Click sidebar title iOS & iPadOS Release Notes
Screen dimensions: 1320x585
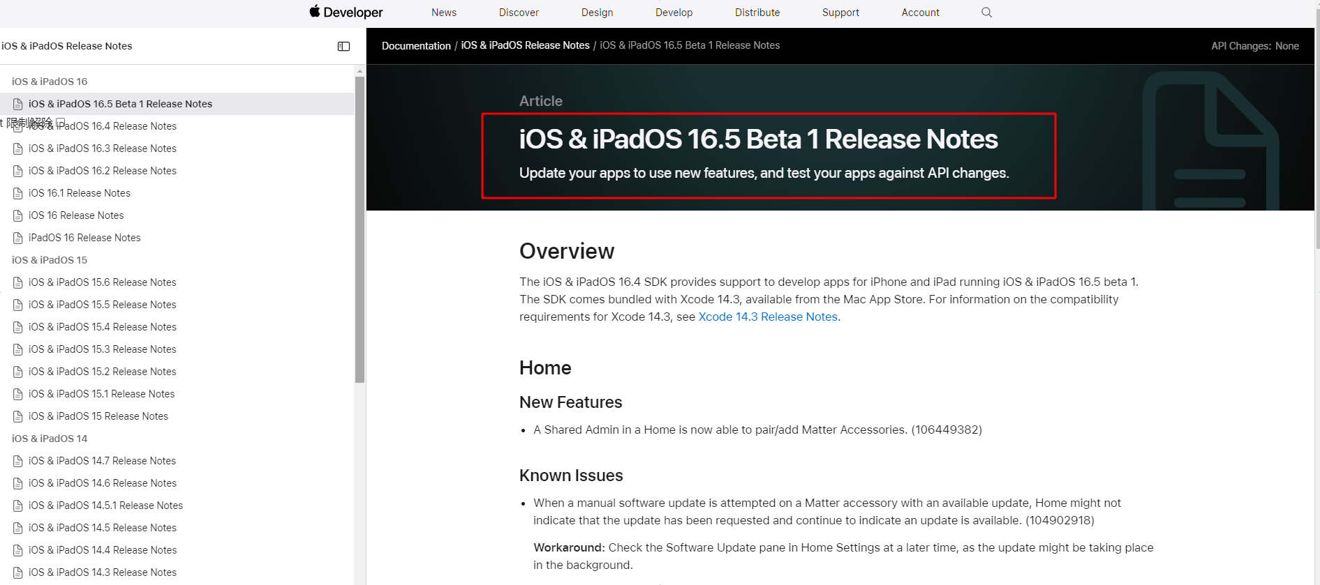[66, 46]
